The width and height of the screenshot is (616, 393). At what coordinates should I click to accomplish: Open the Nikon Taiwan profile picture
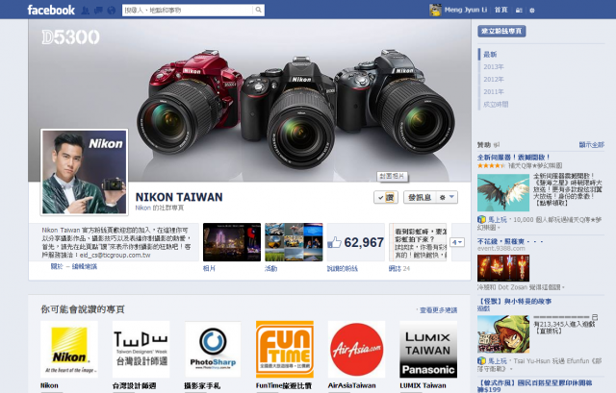point(85,172)
